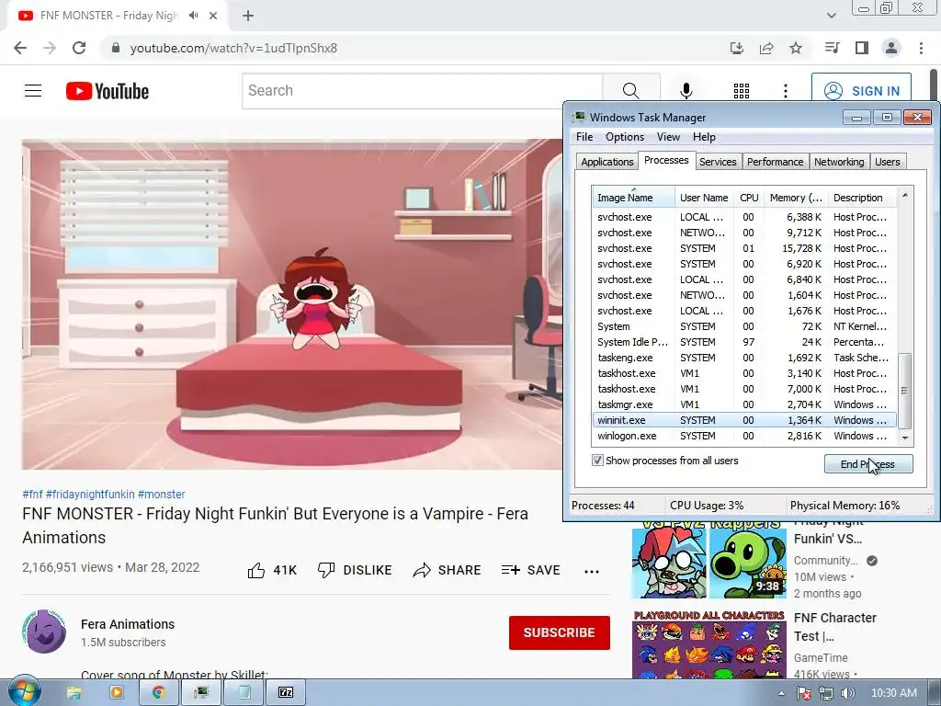Image resolution: width=941 pixels, height=706 pixels.
Task: Select the taskeng.exe process row
Action: [x=743, y=358]
